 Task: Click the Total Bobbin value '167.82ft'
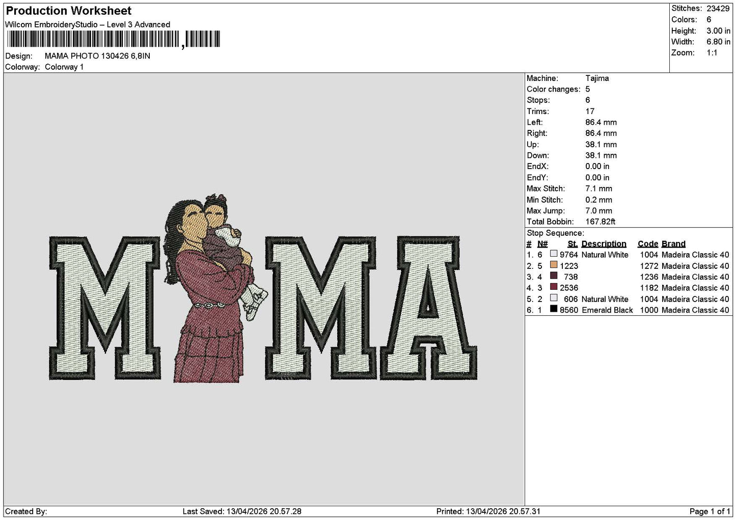pos(601,222)
